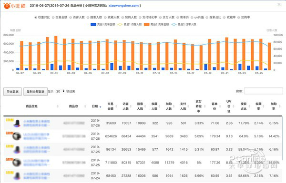Open product thumbnail in 98450 amount row
The height and width of the screenshot is (183, 286).
(x=17, y=176)
